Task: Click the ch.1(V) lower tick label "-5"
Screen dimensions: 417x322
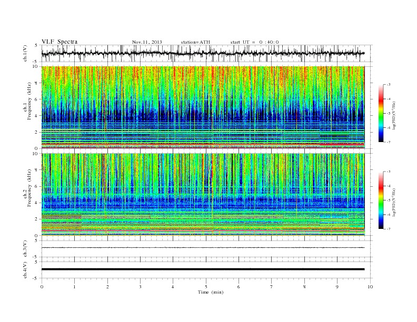Action: pyautogui.click(x=36, y=62)
